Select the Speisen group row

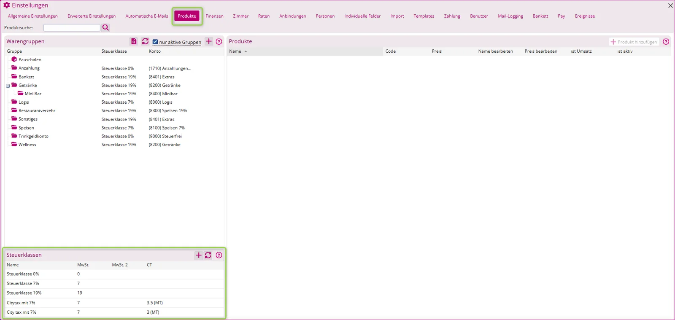pos(114,128)
